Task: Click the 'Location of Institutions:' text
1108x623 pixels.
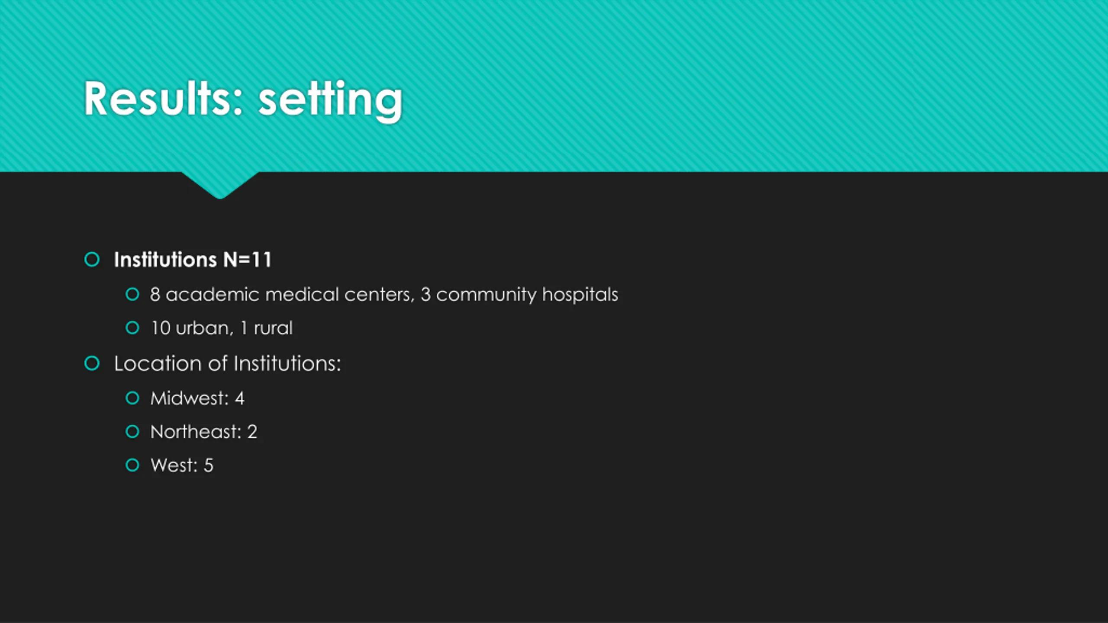Action: [228, 363]
